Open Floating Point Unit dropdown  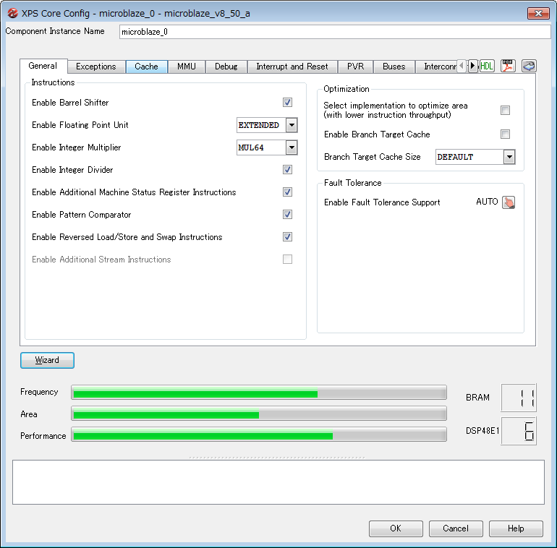[x=291, y=125]
